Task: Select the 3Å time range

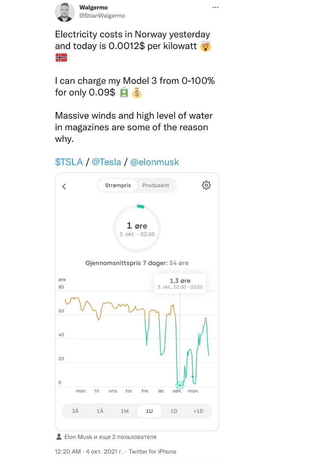Action: 75,411
